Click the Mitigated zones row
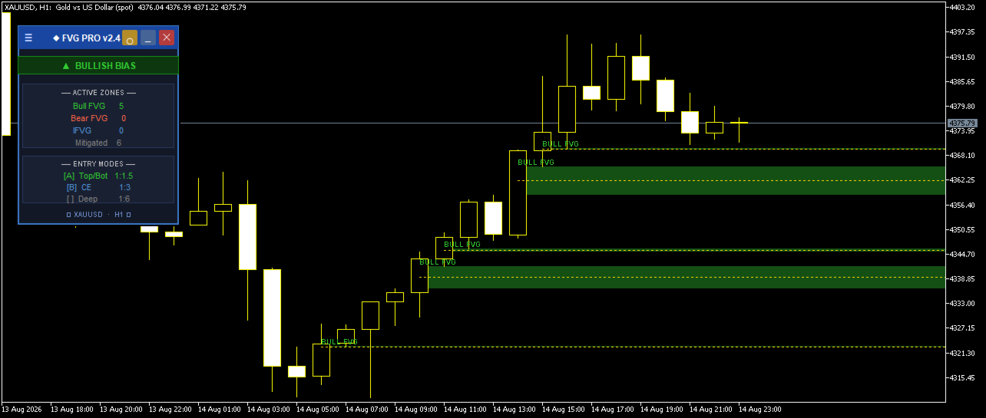The width and height of the screenshot is (986, 418). (x=98, y=143)
